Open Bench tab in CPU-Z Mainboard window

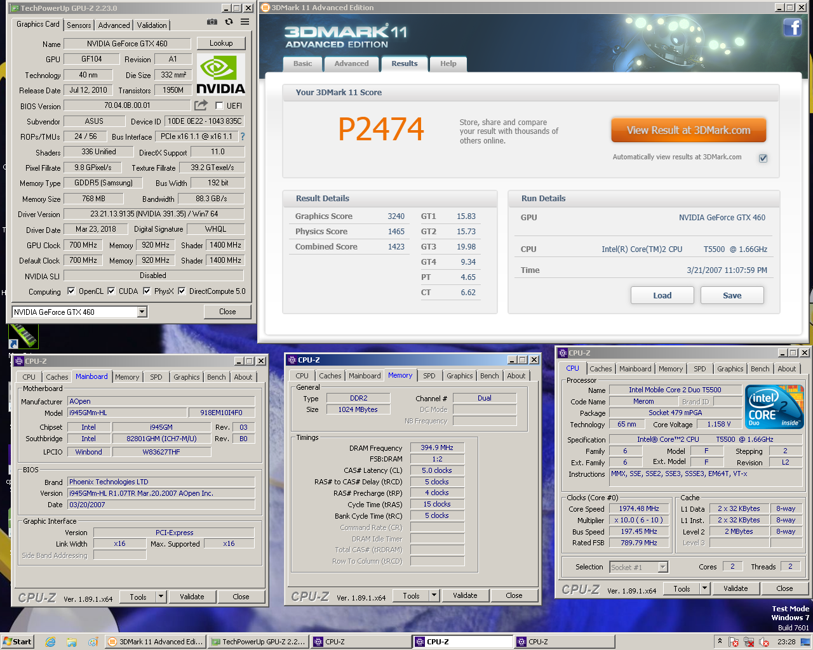[x=217, y=377]
